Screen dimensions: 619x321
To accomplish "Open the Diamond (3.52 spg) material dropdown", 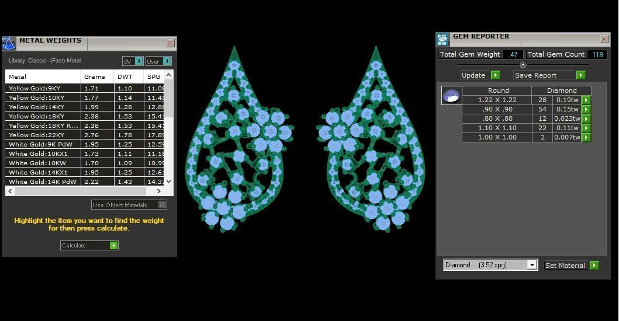I will click(x=532, y=264).
